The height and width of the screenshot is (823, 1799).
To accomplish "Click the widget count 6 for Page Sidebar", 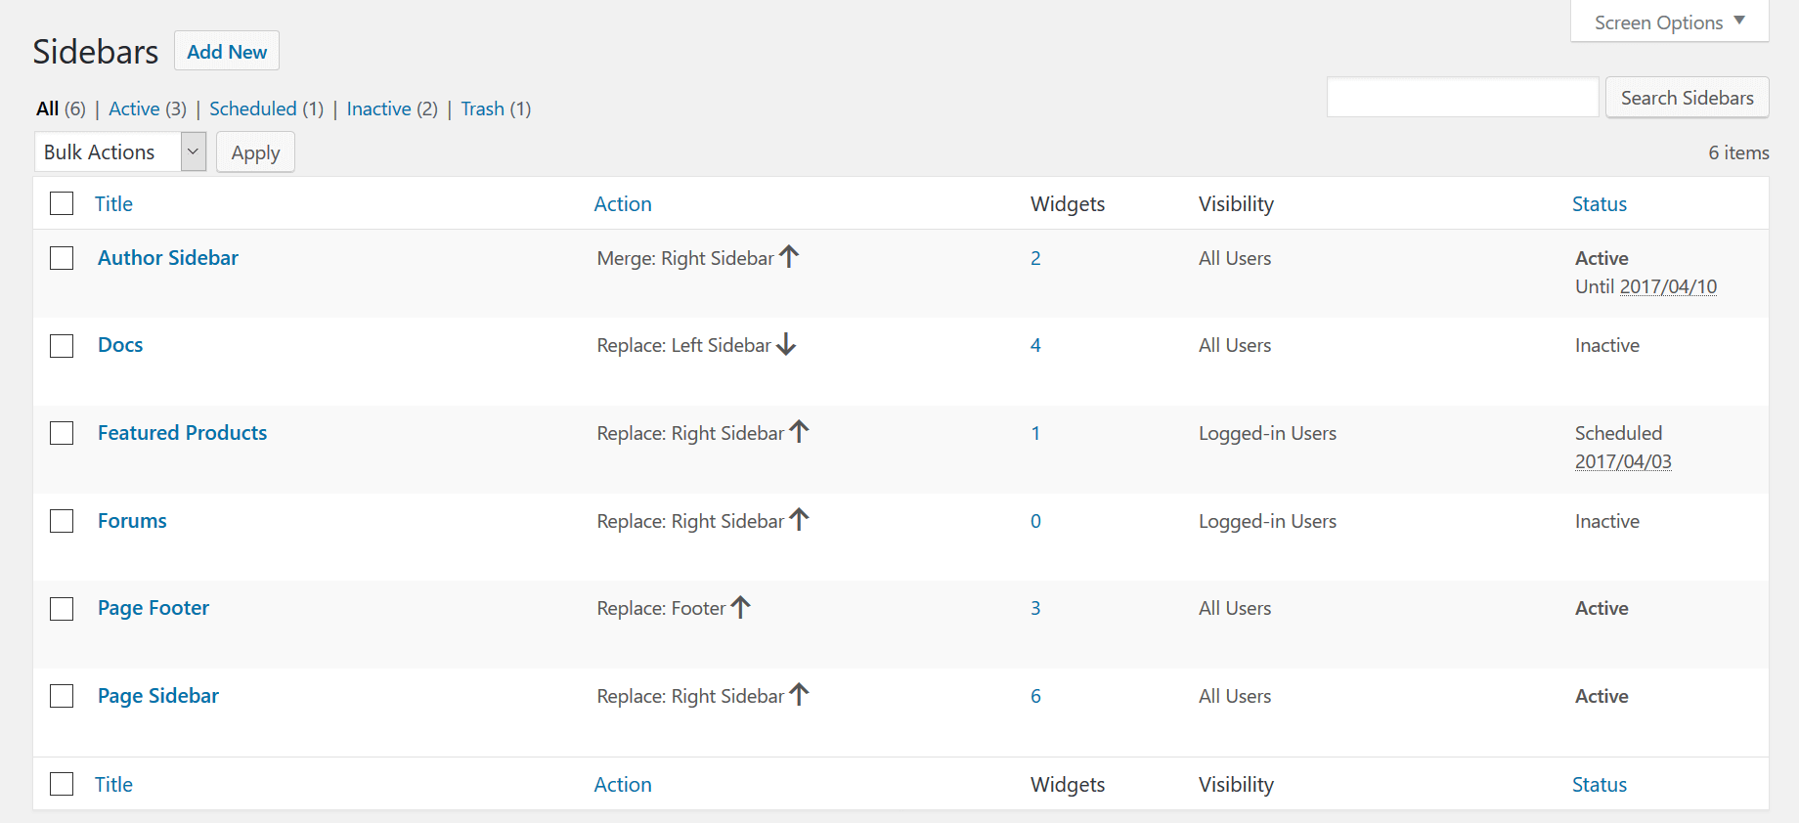I will (1035, 696).
